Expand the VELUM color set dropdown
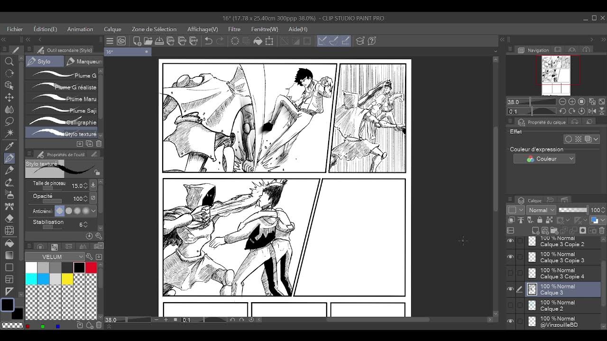 pyautogui.click(x=55, y=257)
